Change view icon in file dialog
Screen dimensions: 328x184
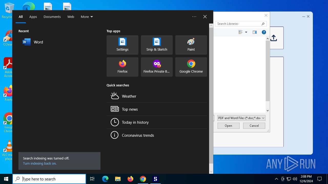240,32
